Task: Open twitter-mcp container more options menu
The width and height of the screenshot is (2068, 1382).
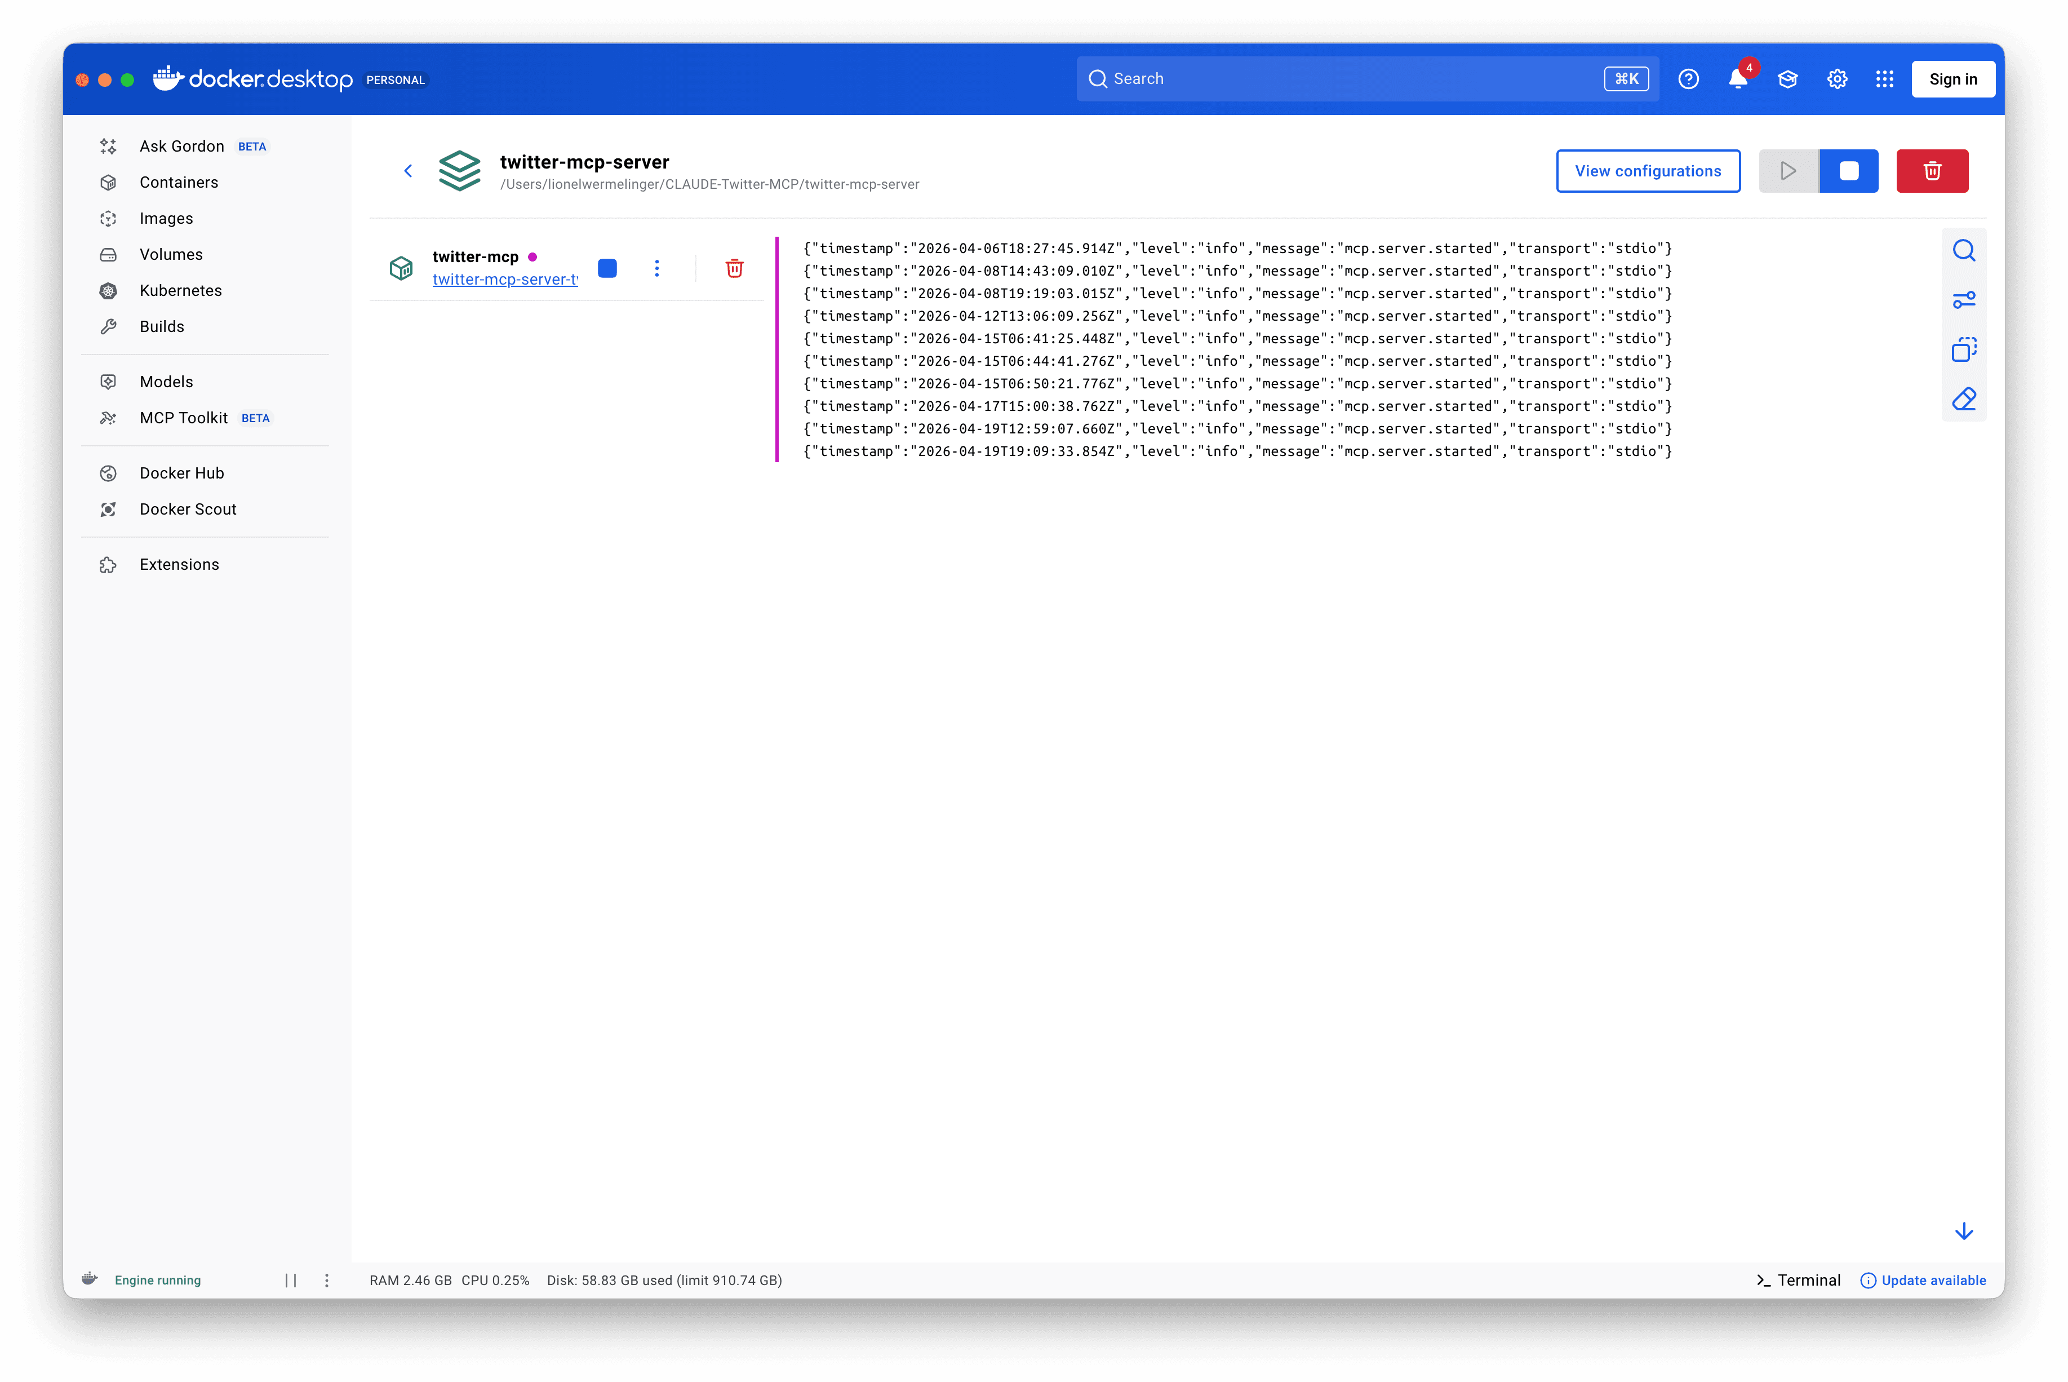Action: click(x=656, y=268)
